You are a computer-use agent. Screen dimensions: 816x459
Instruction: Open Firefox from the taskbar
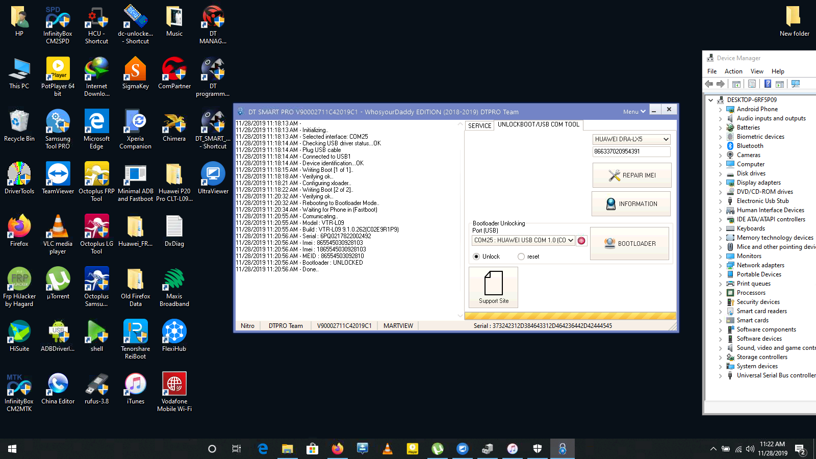click(x=337, y=449)
